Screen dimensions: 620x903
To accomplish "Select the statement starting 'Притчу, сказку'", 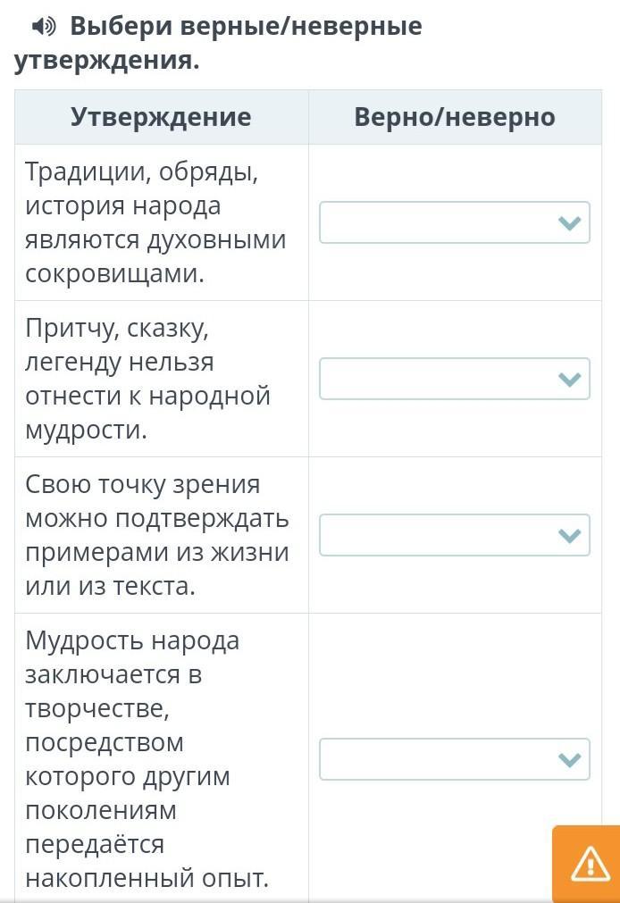I will point(147,379).
